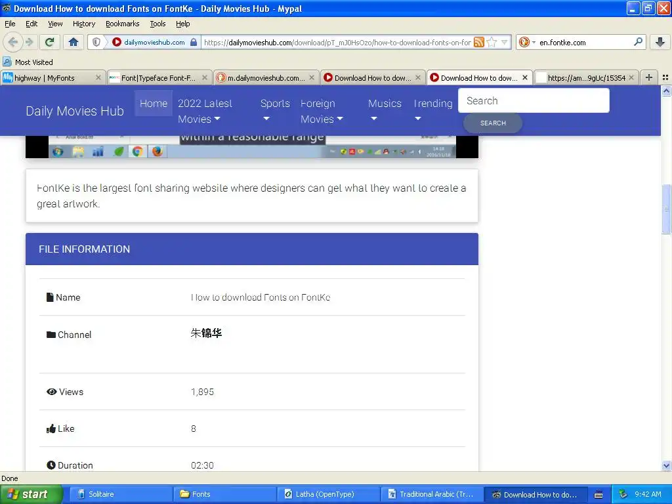Click the SEARCH button
The height and width of the screenshot is (504, 672).
pos(493,123)
